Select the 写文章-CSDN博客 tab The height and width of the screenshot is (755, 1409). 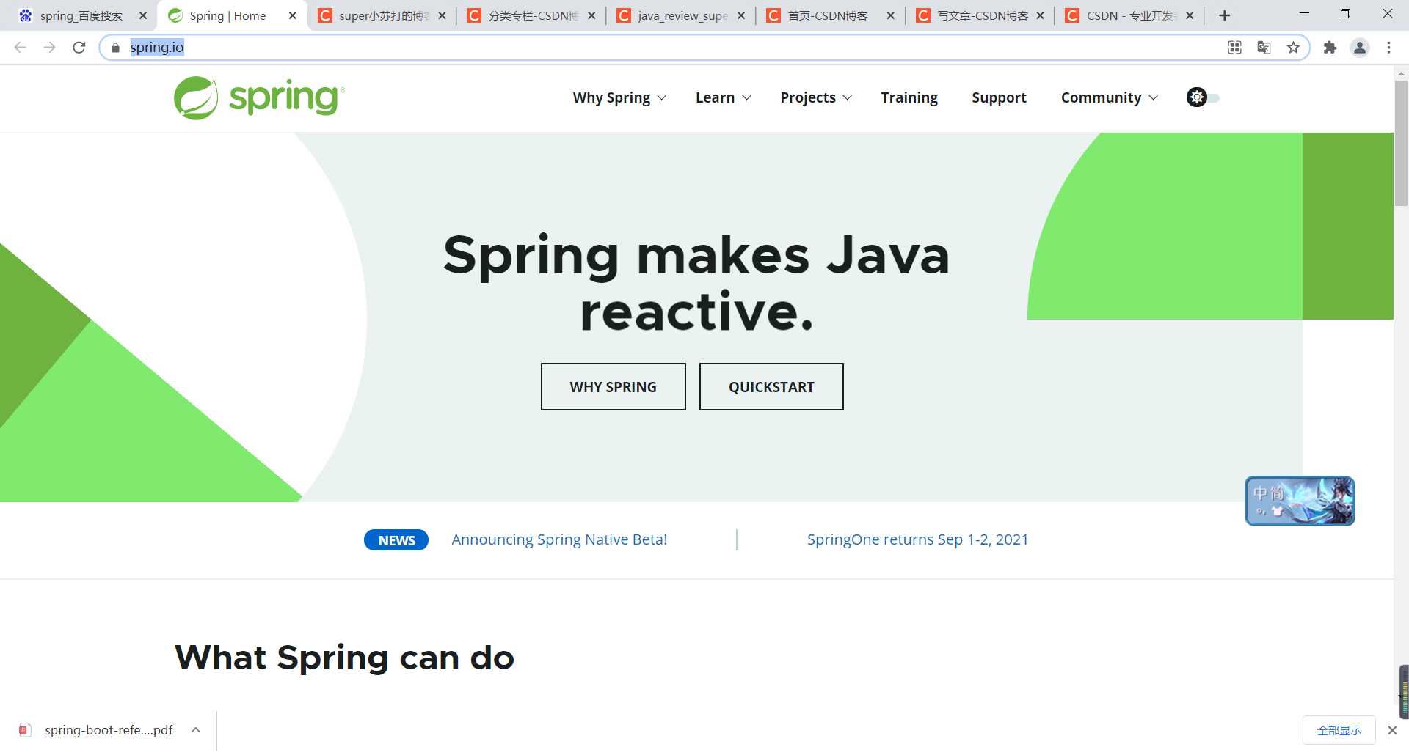click(x=983, y=15)
